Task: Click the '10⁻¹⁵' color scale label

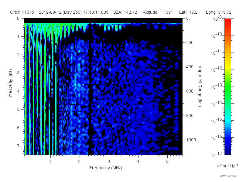Action: click(217, 121)
